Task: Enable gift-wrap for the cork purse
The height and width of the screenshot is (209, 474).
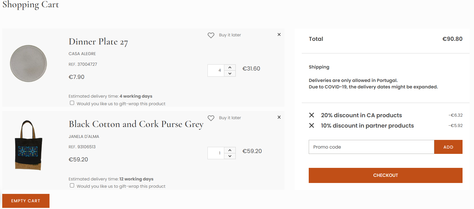Action: click(x=72, y=185)
